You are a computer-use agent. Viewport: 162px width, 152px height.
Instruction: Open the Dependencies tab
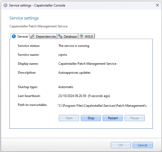[x=43, y=36]
